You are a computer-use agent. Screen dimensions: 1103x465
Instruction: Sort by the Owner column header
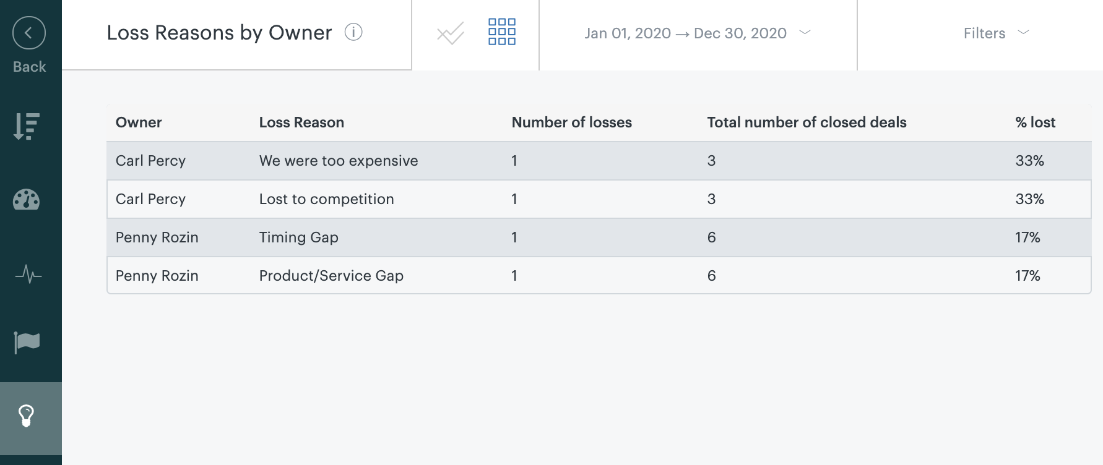coord(139,122)
